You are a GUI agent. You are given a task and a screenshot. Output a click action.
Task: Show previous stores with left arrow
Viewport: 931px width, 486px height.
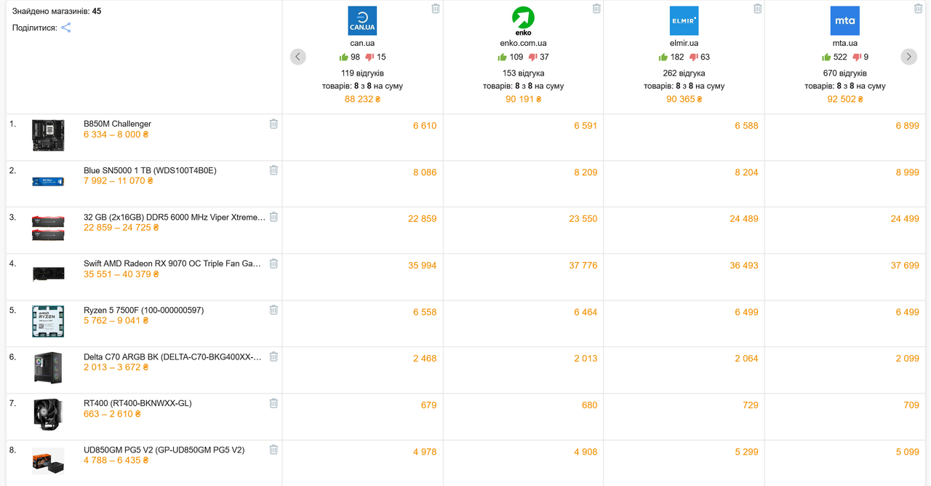click(298, 57)
